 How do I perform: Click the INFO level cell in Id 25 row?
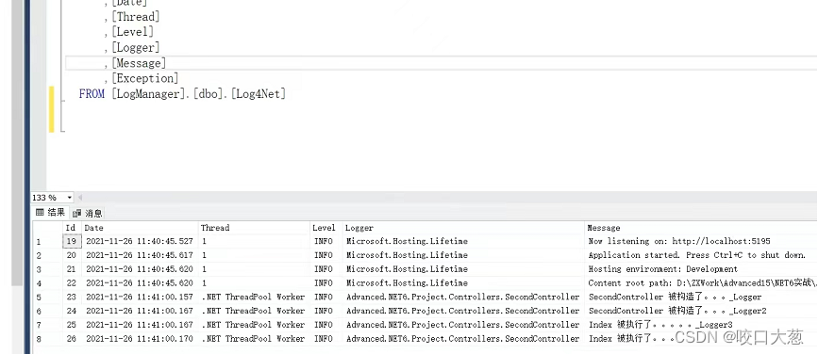326,324
